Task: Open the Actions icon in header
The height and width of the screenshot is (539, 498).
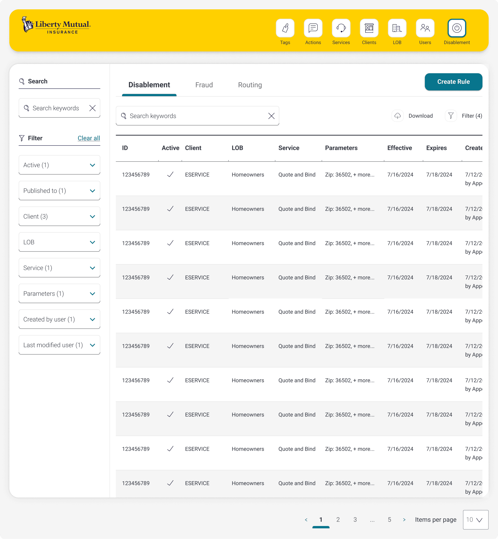Action: (313, 28)
